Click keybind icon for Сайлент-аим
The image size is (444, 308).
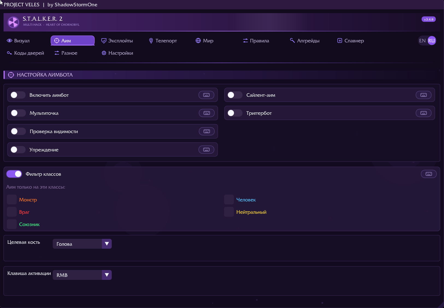click(424, 95)
